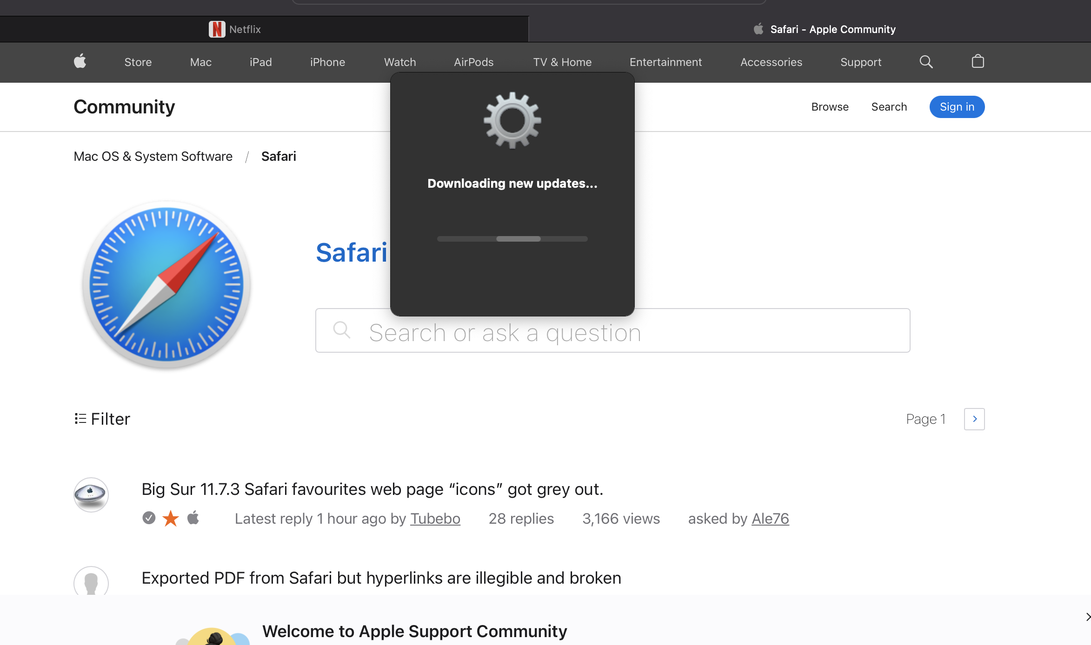
Task: Click the iMac avatar of the first thread
Action: [91, 494]
